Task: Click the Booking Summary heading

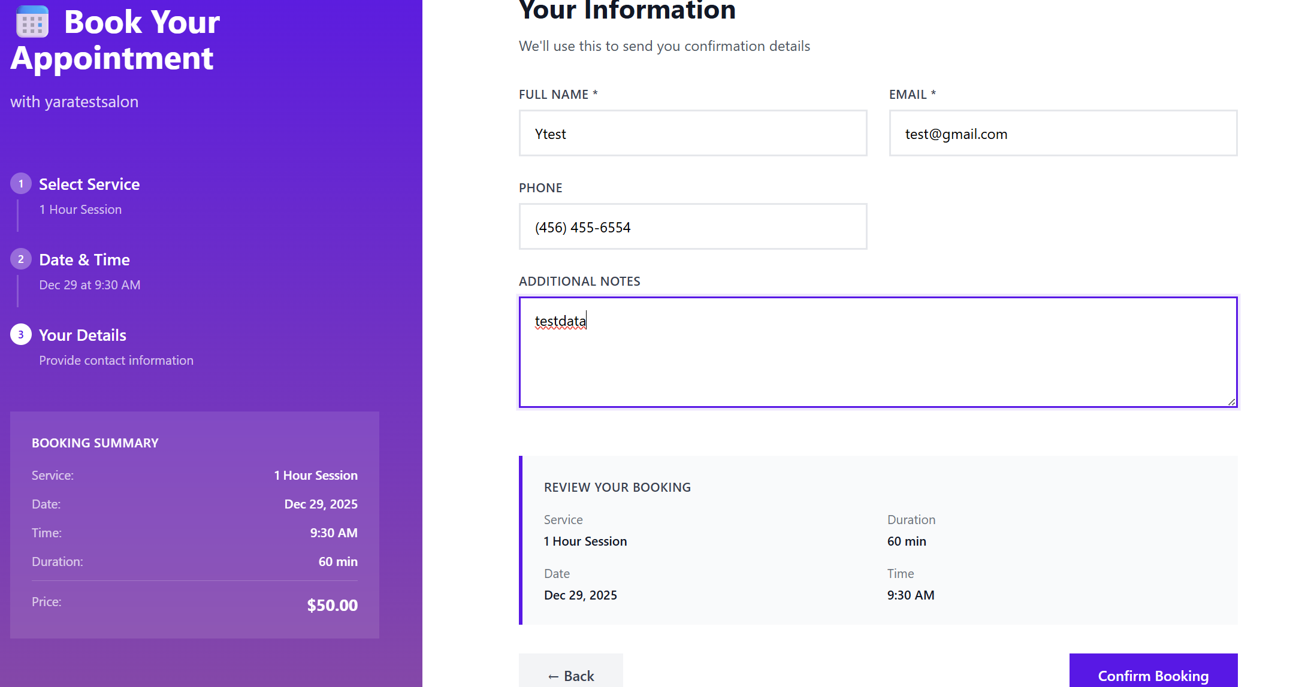Action: pos(95,443)
